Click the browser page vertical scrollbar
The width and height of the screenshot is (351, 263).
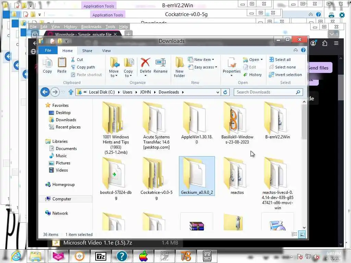340,87
